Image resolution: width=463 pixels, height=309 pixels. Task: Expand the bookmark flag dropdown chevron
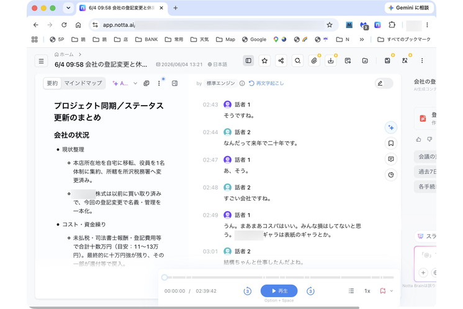(x=392, y=291)
